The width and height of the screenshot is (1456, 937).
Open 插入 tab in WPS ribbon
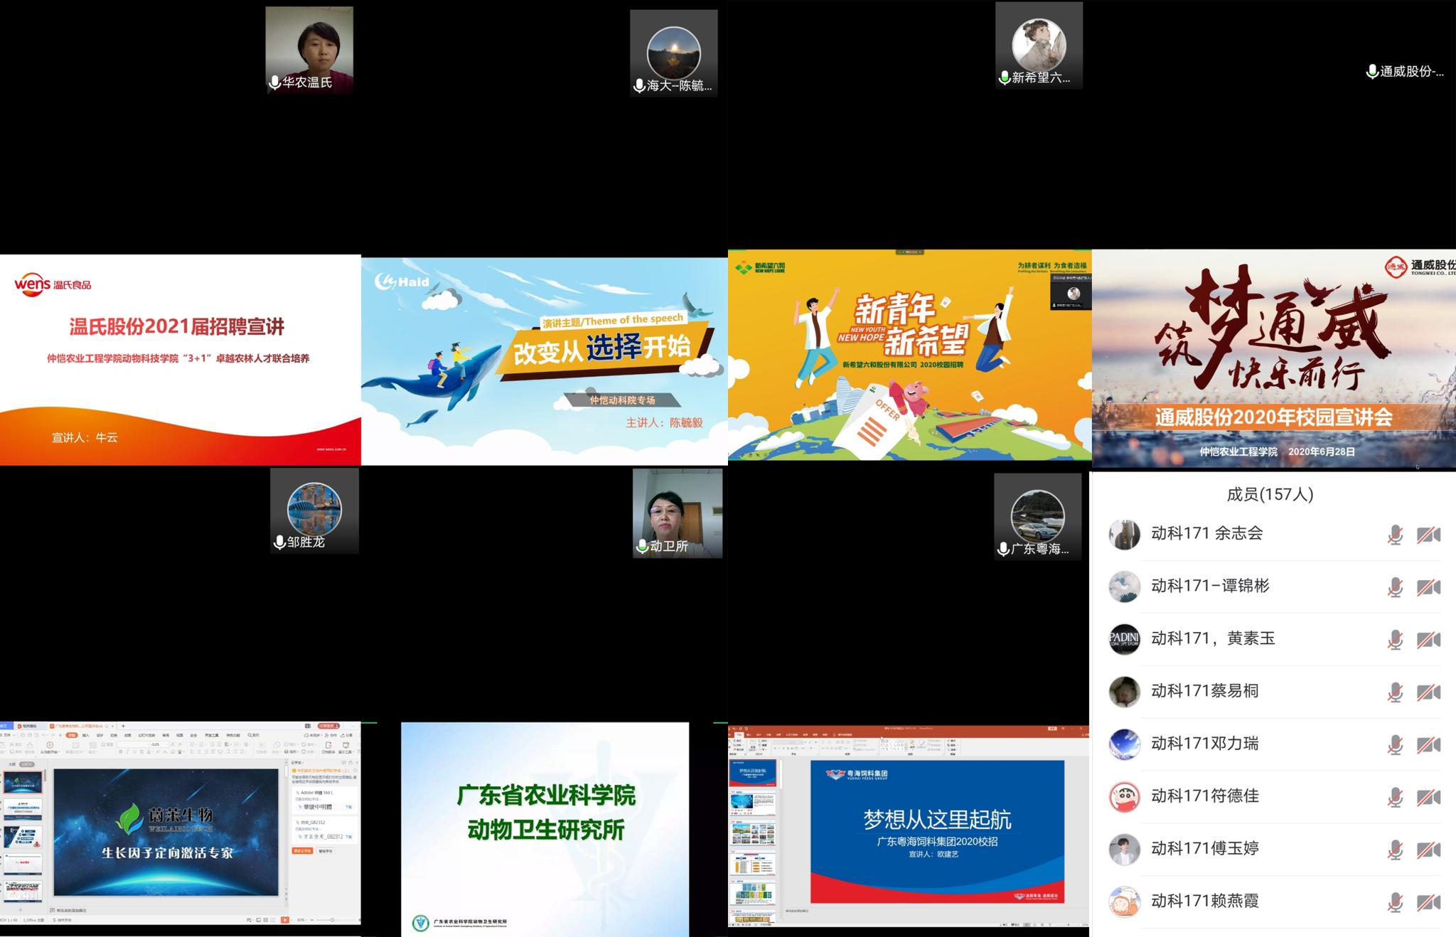86,735
